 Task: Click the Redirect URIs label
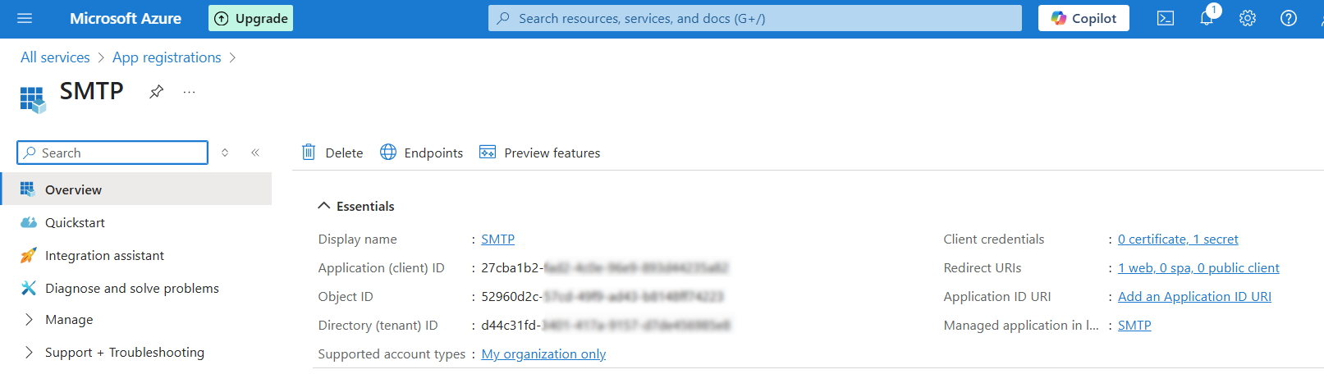point(983,267)
